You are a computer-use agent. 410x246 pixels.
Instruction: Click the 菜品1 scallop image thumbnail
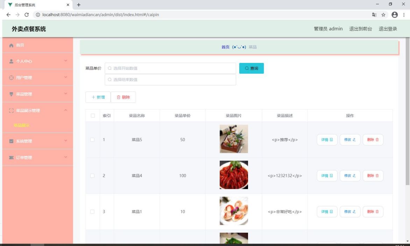pos(234,211)
